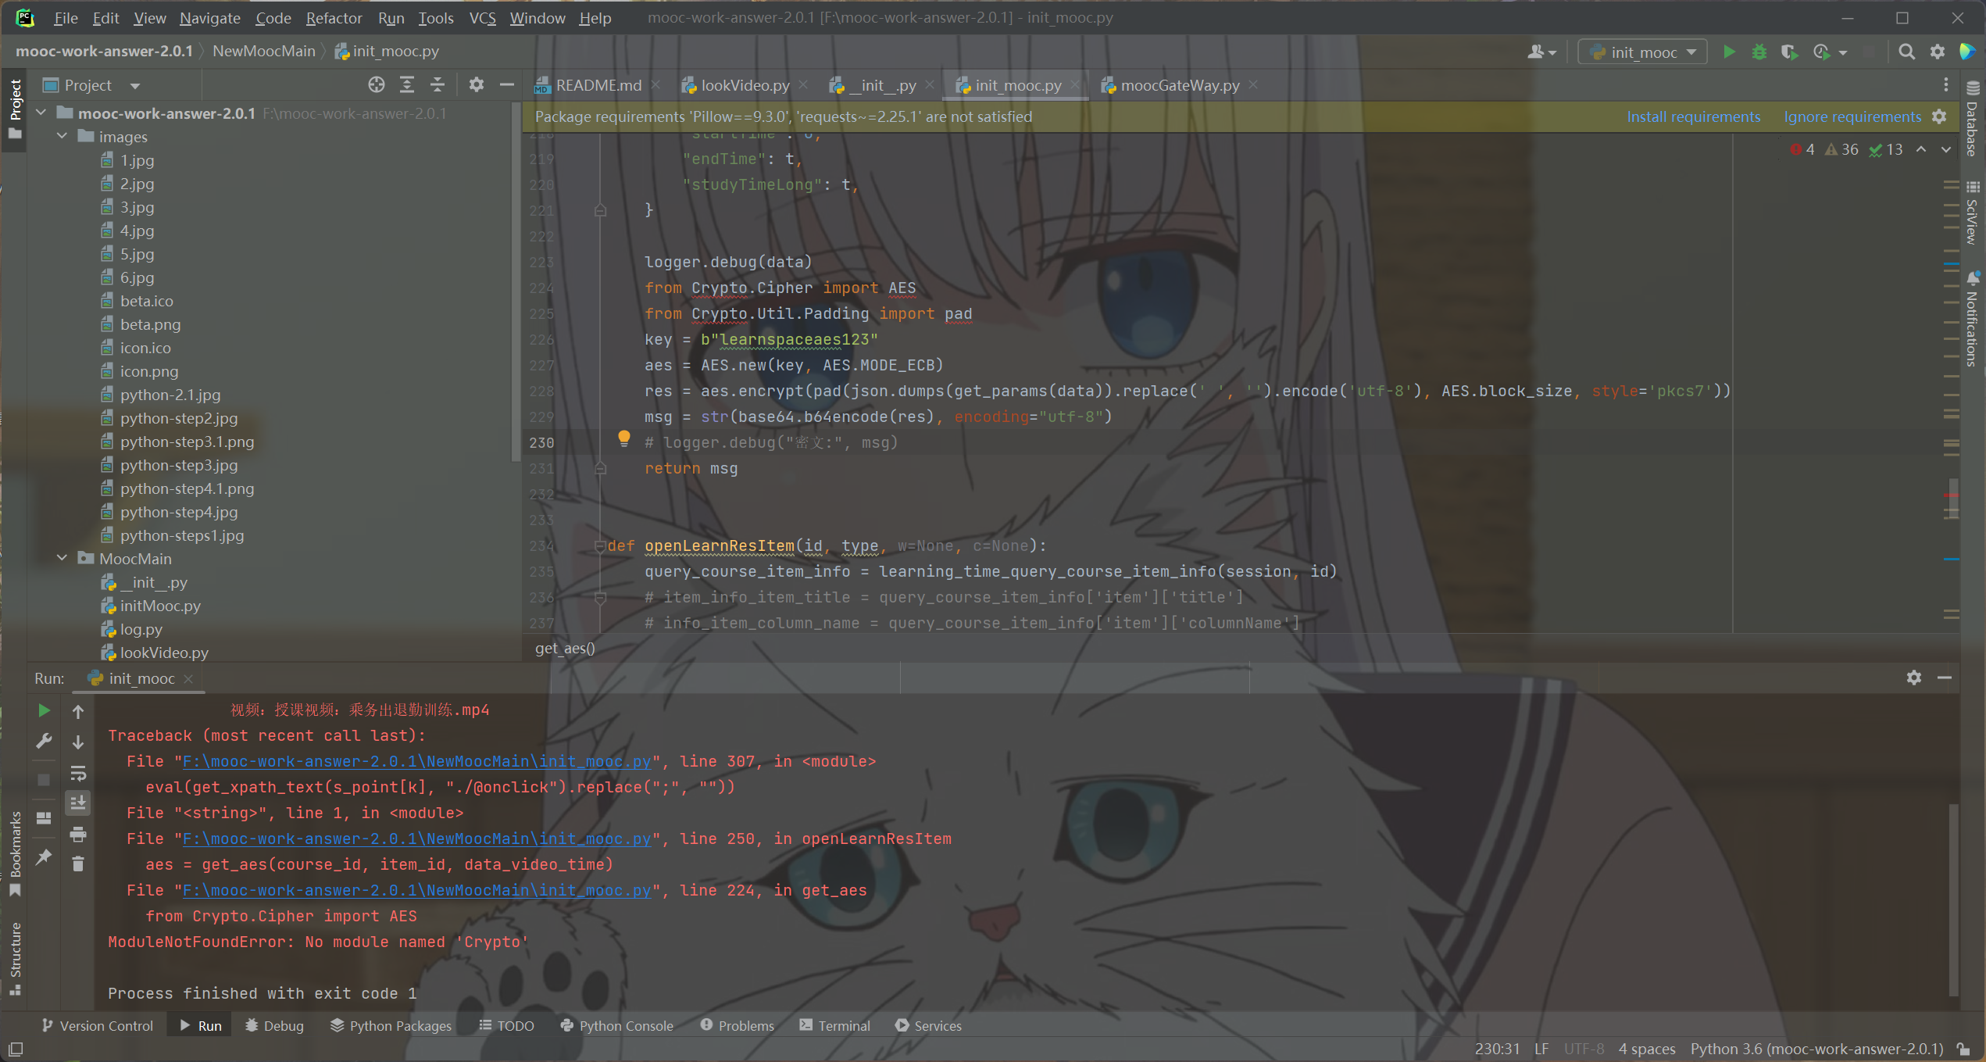The width and height of the screenshot is (1986, 1062).
Task: Clear all console output with trash icon
Action: point(77,863)
